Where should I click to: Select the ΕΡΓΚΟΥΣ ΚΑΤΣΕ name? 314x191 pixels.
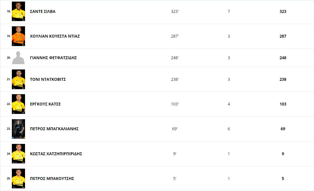coord(45,104)
